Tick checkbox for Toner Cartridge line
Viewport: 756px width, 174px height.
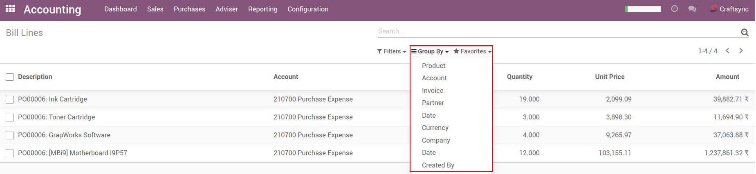[10, 117]
